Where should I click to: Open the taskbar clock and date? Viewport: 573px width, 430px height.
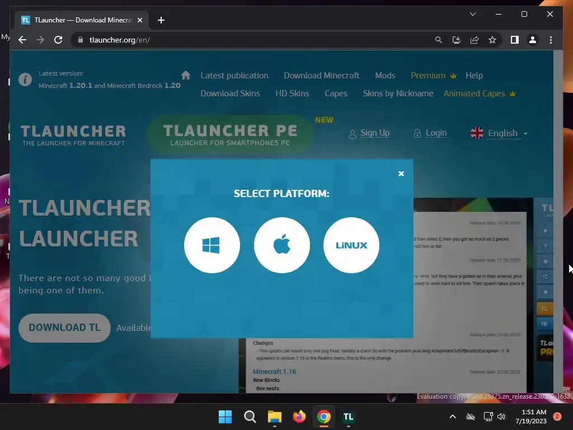coord(531,417)
